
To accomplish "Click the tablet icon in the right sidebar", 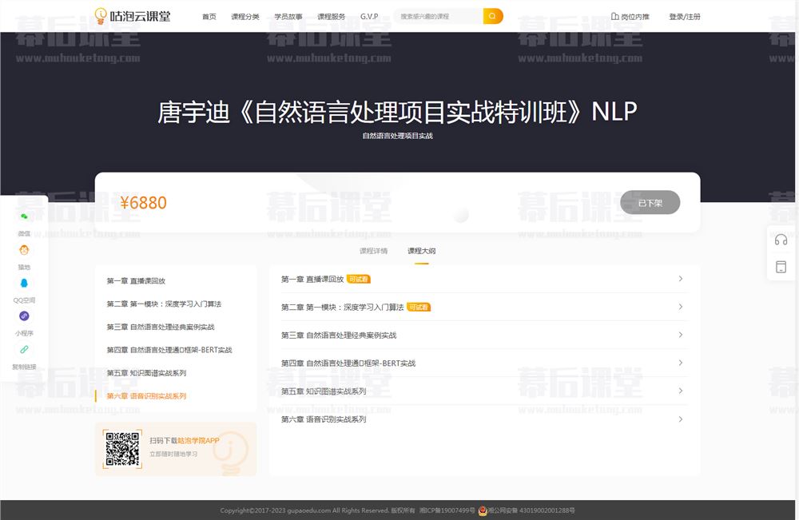I will point(781,267).
